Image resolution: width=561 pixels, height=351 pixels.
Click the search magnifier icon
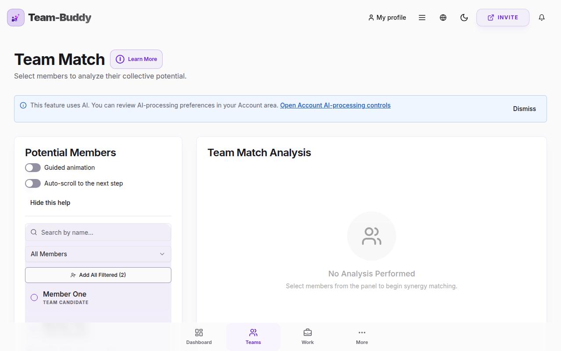coord(34,232)
